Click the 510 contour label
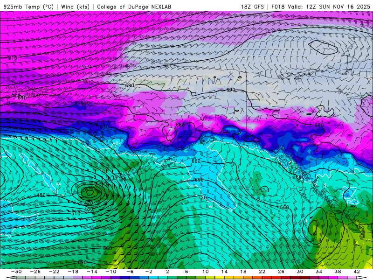 click(76, 214)
